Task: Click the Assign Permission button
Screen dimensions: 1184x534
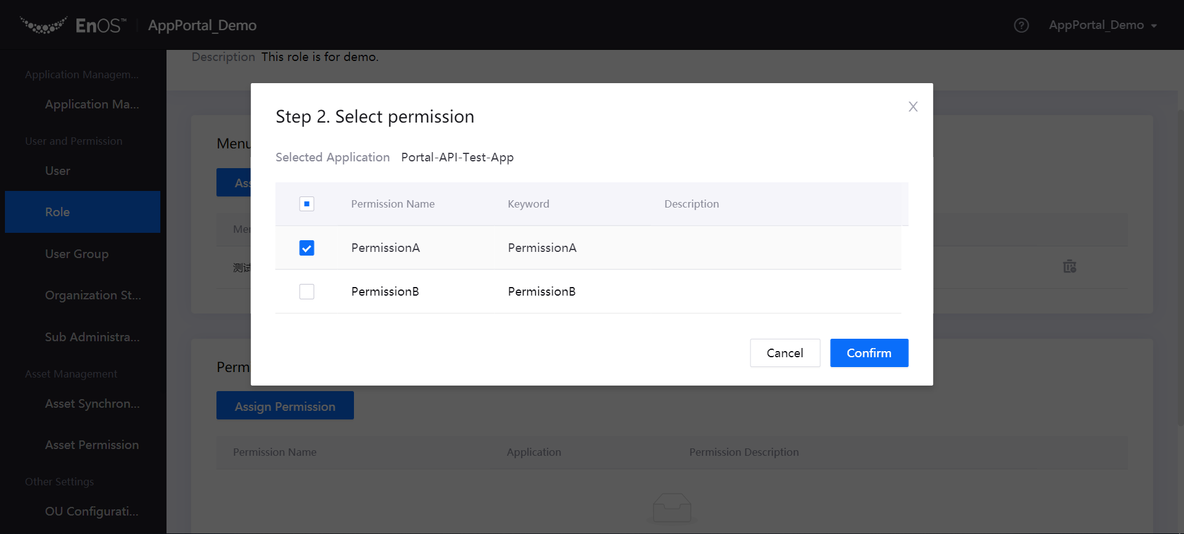Action: click(x=285, y=406)
